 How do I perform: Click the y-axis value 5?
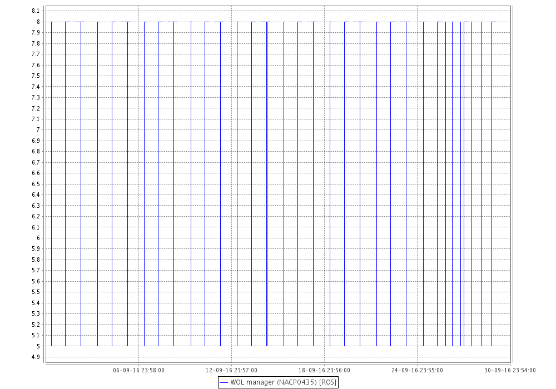point(38,346)
